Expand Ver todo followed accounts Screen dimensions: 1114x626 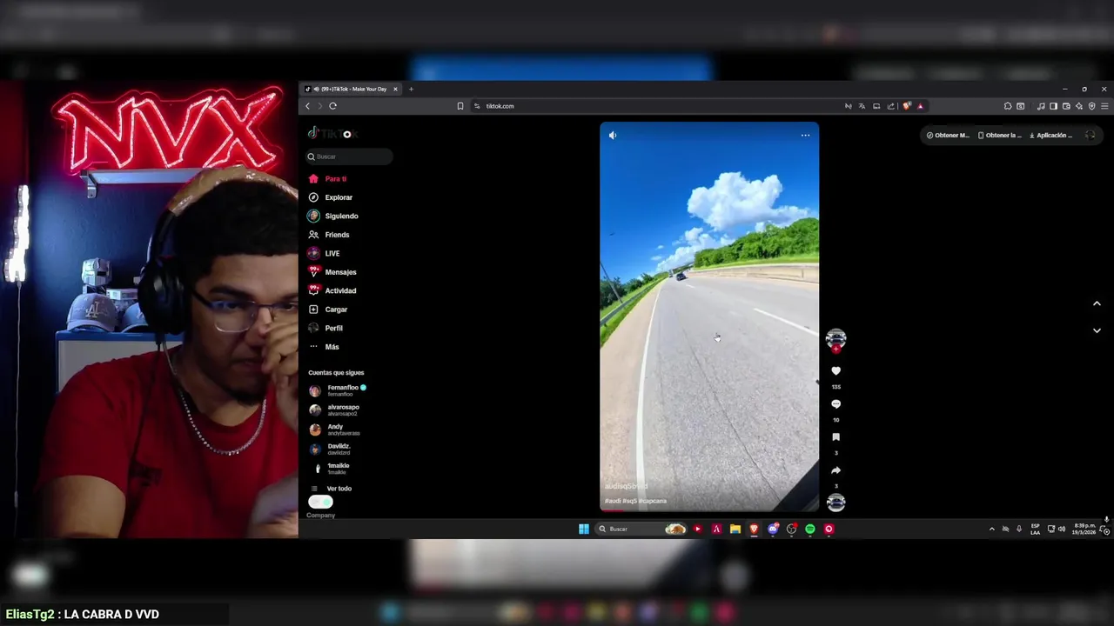point(332,489)
